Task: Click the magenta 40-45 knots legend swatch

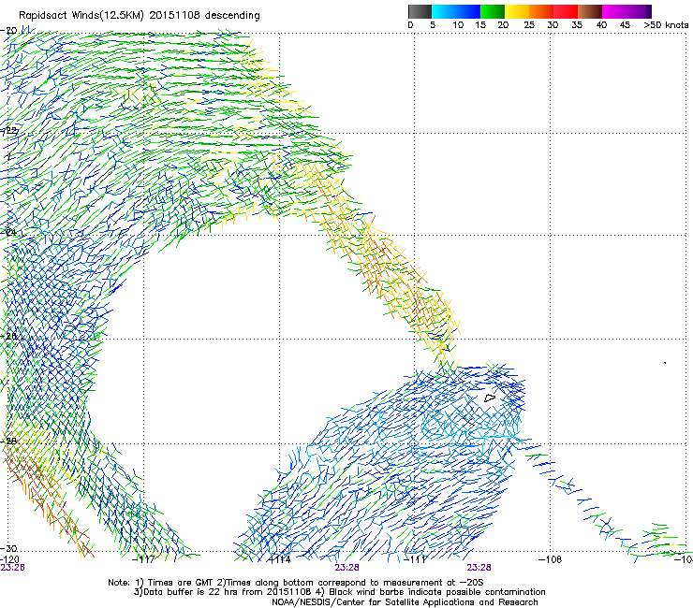Action: (614, 11)
